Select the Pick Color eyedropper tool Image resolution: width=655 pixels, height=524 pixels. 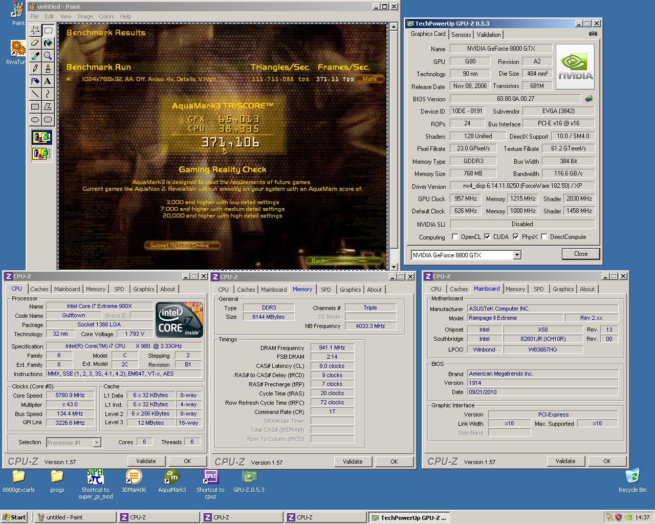pyautogui.click(x=35, y=56)
